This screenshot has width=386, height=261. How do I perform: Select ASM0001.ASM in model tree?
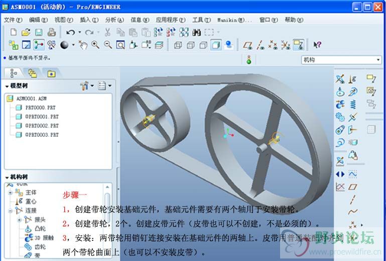[x=31, y=99]
